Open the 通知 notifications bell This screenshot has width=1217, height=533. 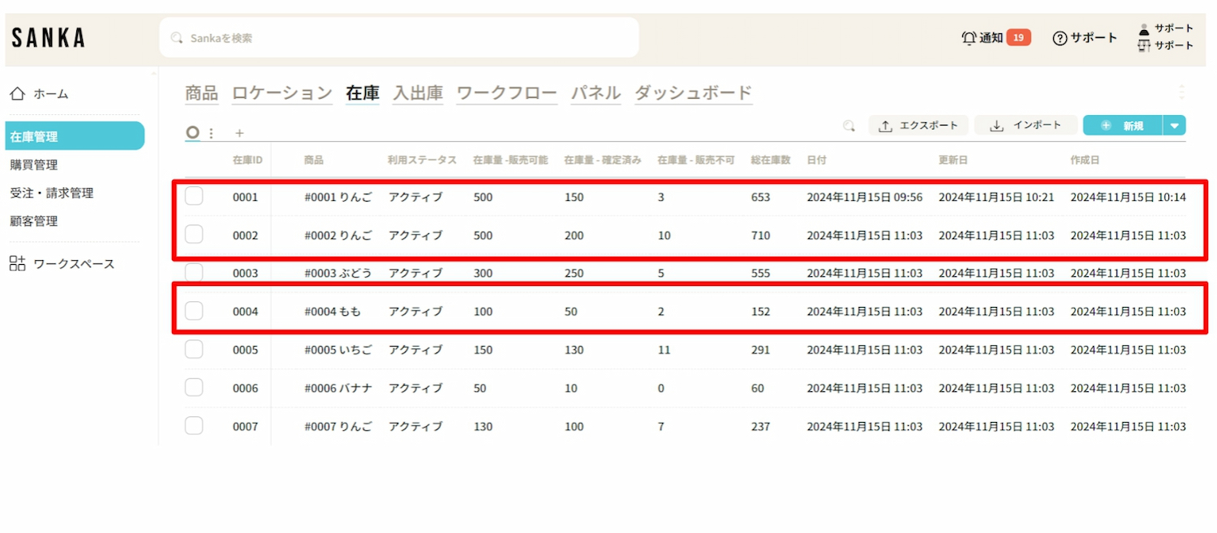tap(969, 38)
